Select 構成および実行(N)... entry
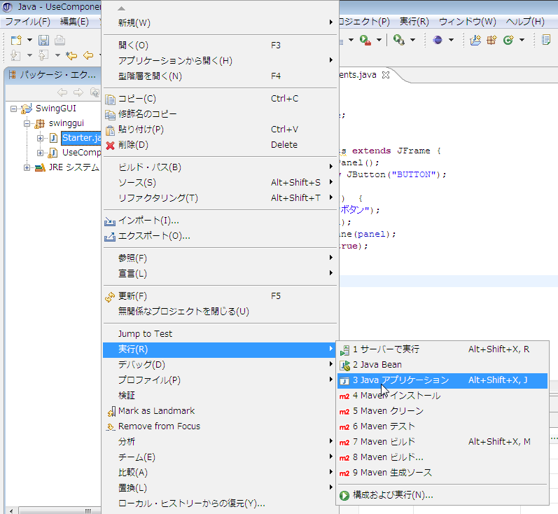Screen dimensions: 558x514 point(392,495)
